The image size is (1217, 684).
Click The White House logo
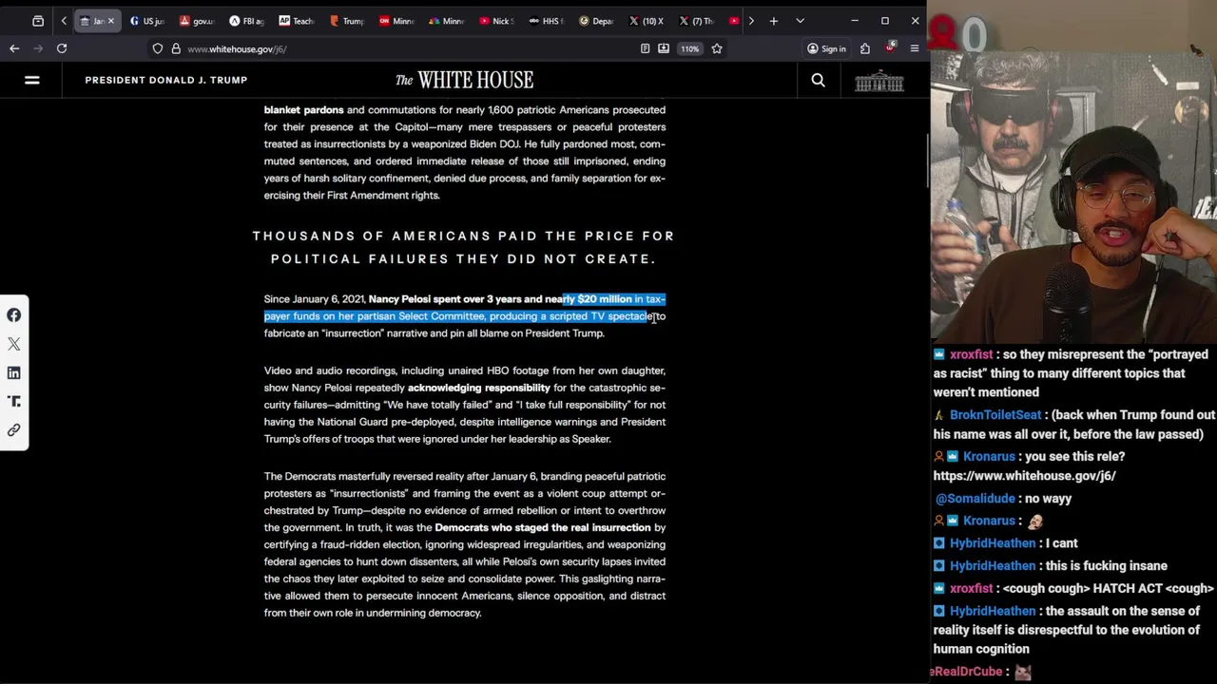(x=464, y=80)
